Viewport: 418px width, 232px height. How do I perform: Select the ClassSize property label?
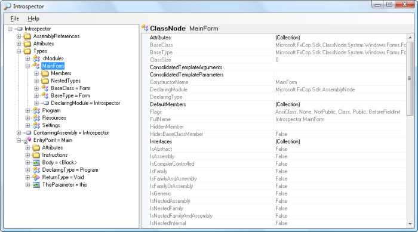point(161,60)
